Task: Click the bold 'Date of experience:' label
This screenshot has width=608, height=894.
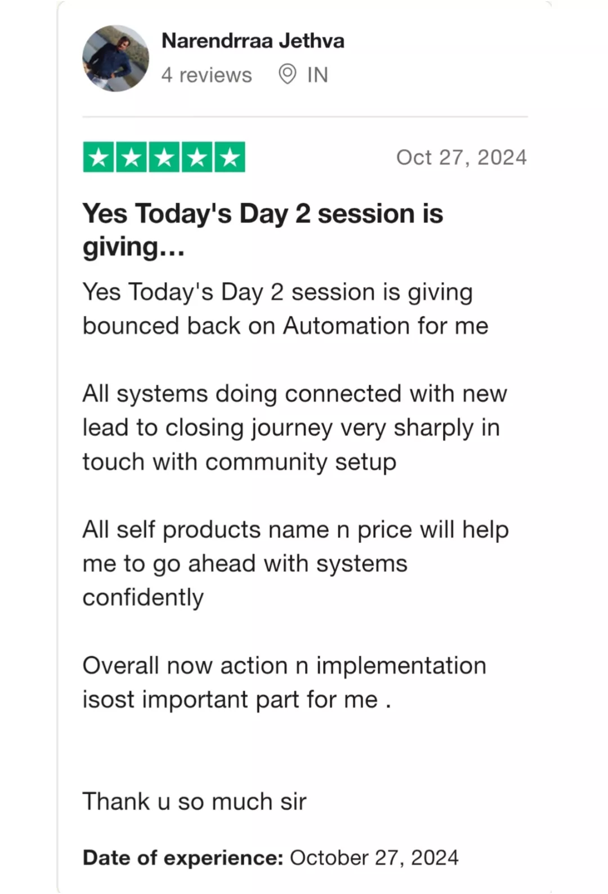Action: [183, 858]
